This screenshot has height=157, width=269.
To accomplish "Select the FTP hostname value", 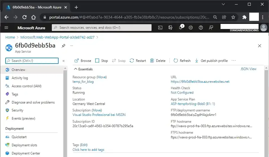I will (211, 126).
